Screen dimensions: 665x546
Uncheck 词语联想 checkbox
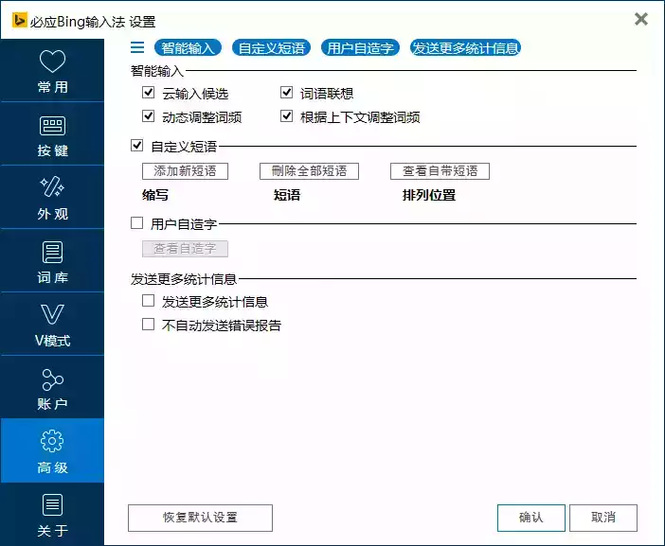click(287, 93)
